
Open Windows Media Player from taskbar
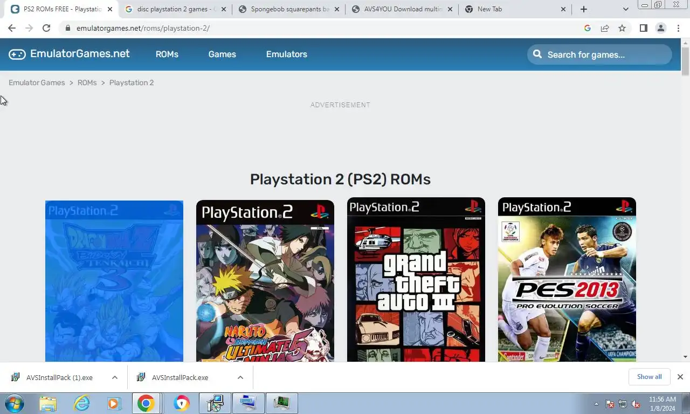coord(114,403)
